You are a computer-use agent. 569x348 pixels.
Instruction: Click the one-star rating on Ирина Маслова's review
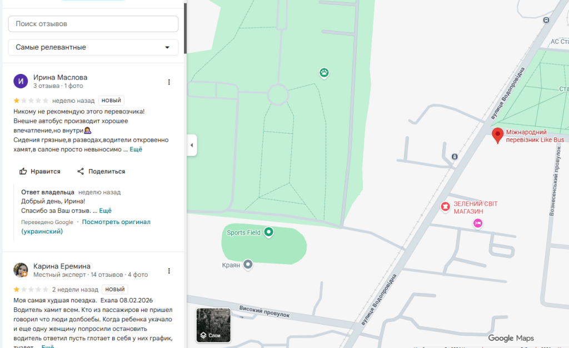(x=31, y=101)
